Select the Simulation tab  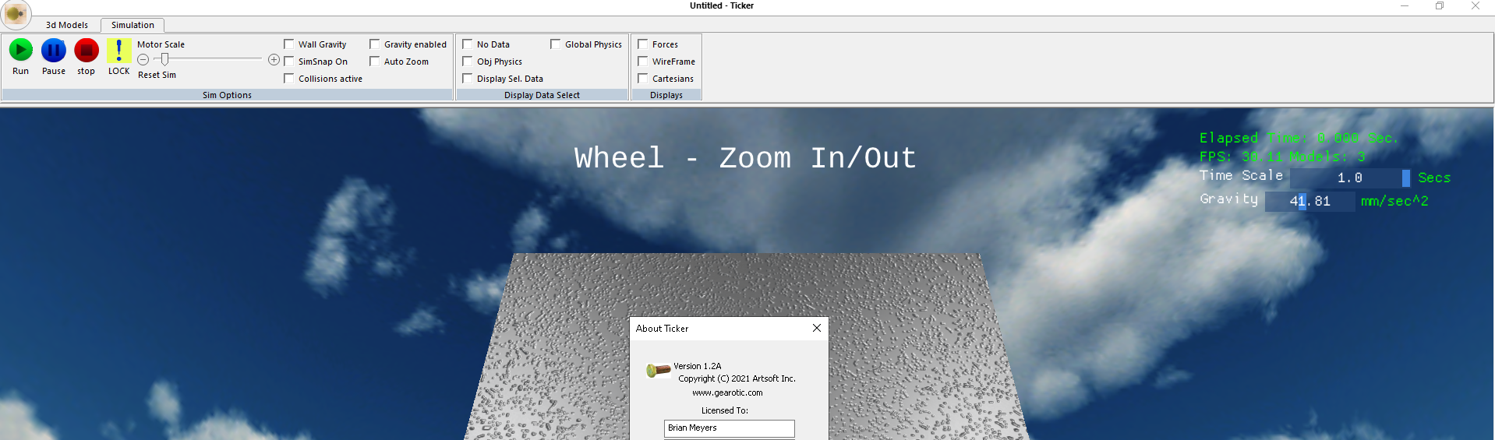point(133,25)
